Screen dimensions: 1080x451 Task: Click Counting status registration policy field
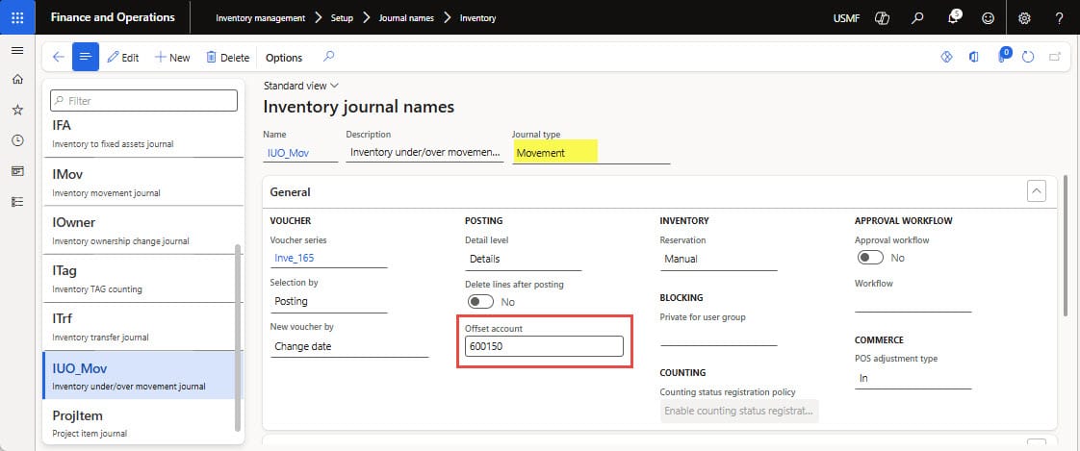pyautogui.click(x=739, y=411)
